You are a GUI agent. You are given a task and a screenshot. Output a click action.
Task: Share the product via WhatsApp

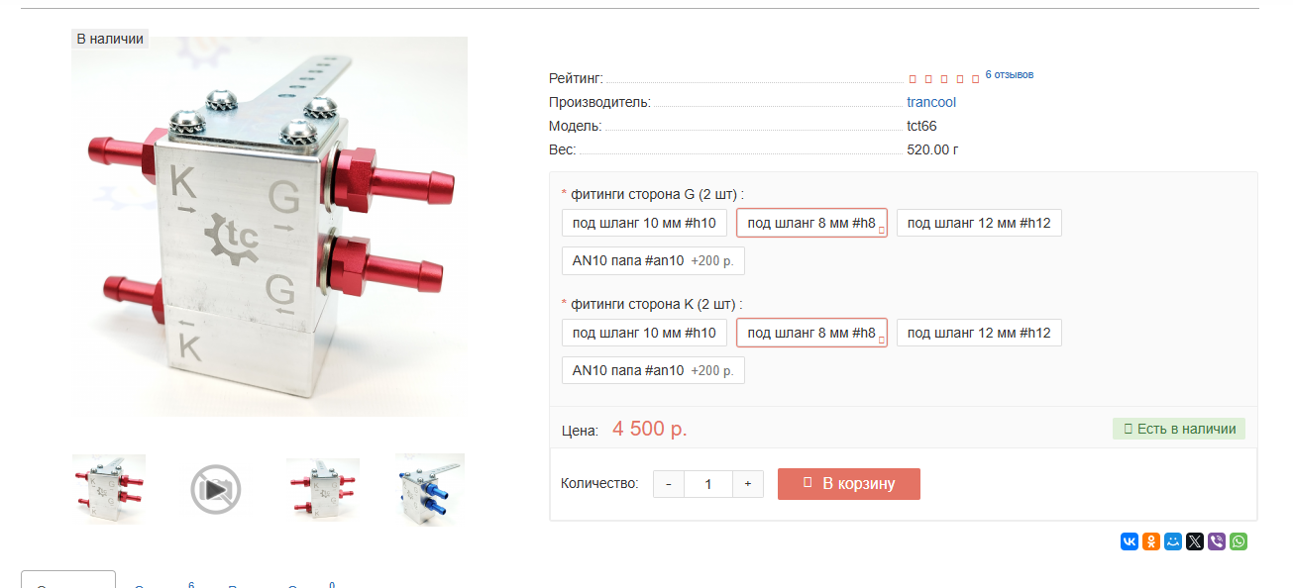coord(1239,541)
